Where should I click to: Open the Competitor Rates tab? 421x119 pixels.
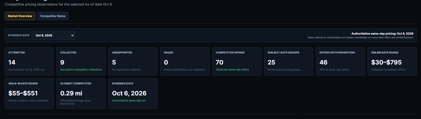pos(53,16)
